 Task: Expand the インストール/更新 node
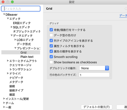pos(4,99)
